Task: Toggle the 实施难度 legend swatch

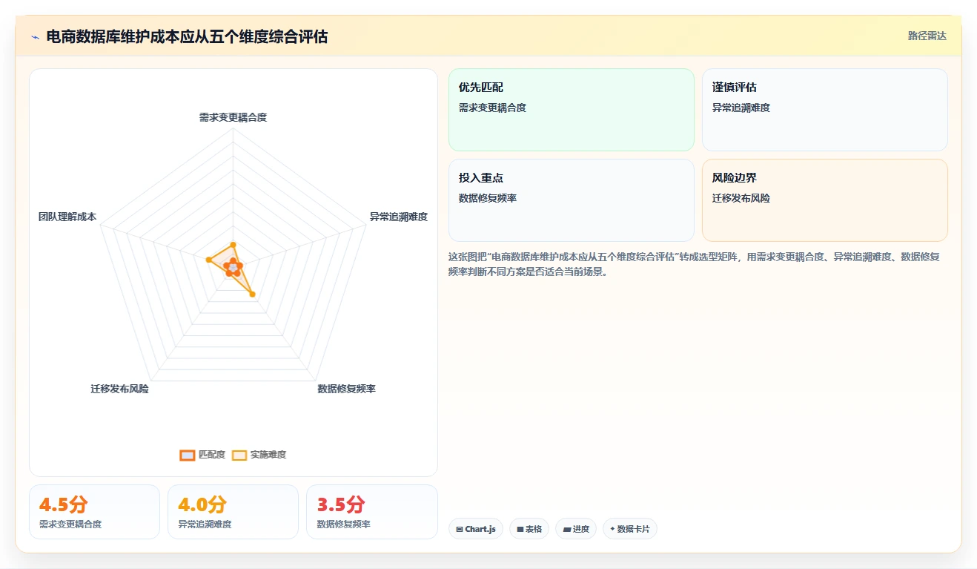Action: pos(239,455)
